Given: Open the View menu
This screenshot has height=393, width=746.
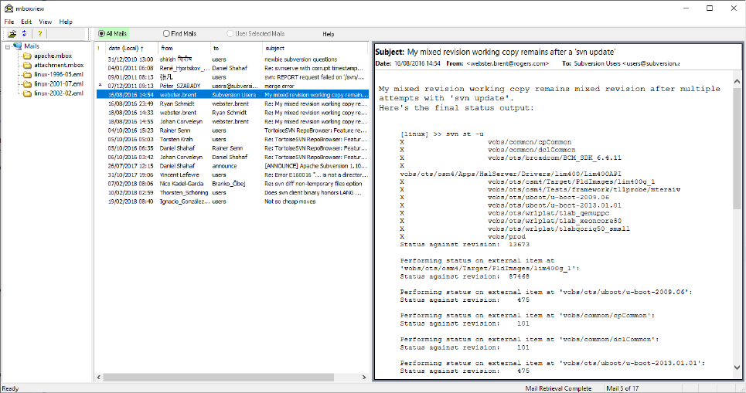Looking at the screenshot, I should point(45,22).
